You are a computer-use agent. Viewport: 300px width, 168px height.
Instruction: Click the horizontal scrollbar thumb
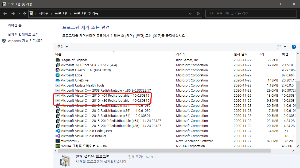(164, 151)
